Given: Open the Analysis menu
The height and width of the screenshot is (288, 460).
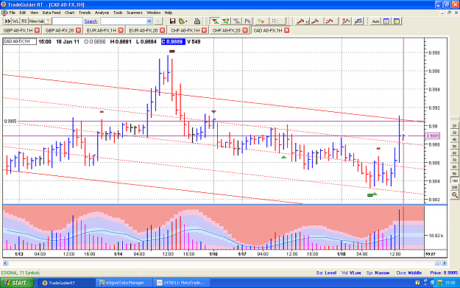Looking at the screenshot, I should point(102,13).
